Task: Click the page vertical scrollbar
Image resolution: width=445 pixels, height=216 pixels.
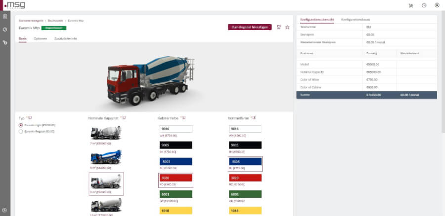Action: 443,72
